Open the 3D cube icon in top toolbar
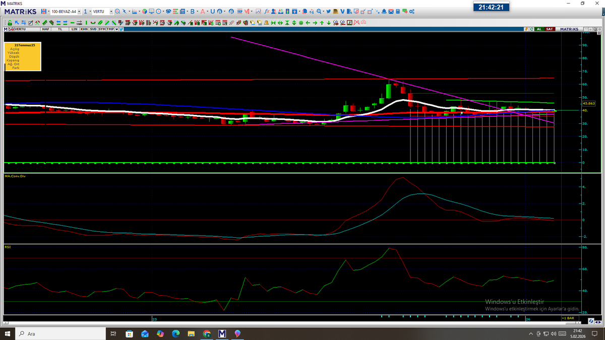Viewport: 605px width, 340px height. click(x=144, y=11)
